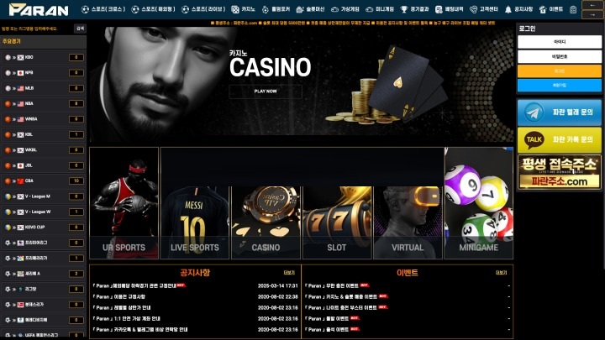Click the clipboard icon in top bar
Viewport: 605px width, 340px height.
(573, 9)
